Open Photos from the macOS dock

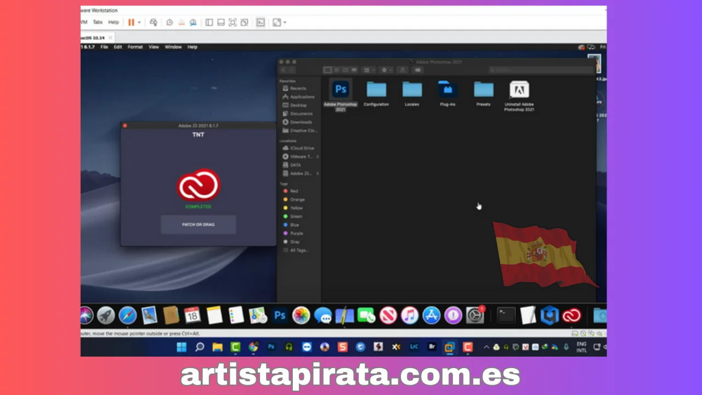[x=301, y=315]
